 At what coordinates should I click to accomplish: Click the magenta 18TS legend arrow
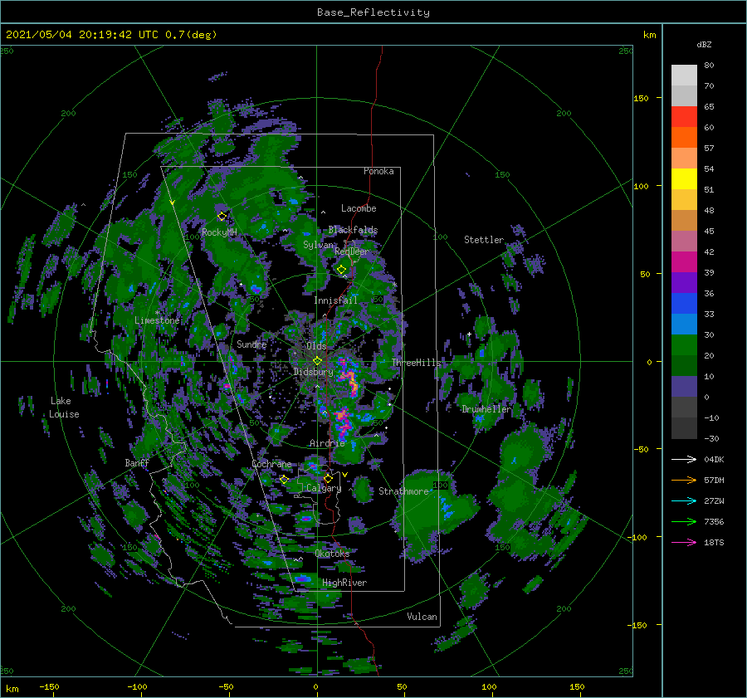click(x=684, y=543)
